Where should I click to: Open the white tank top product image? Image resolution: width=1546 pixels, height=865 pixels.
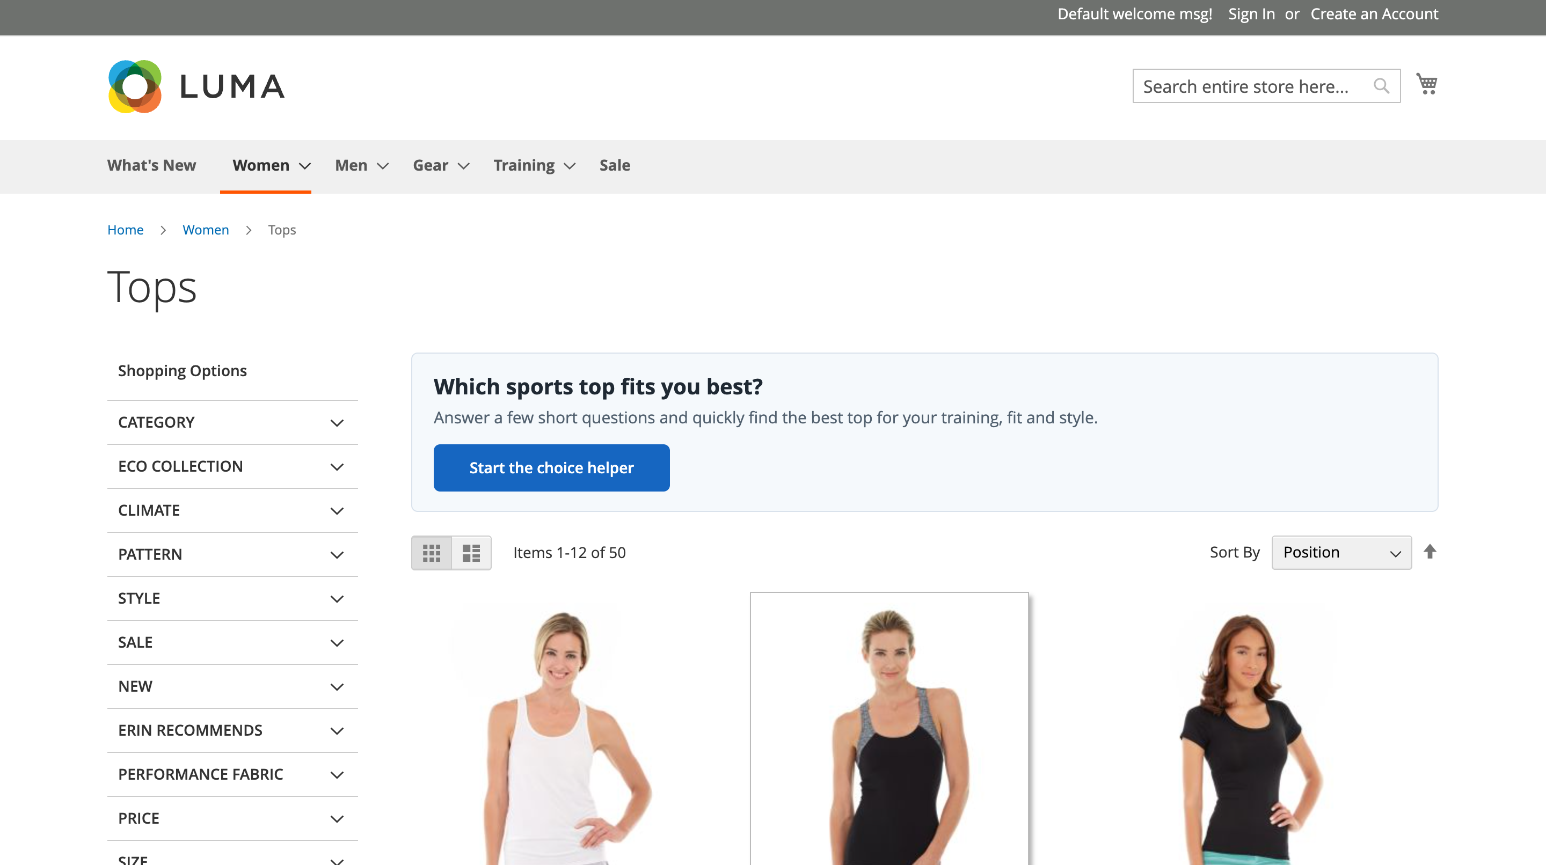(568, 735)
